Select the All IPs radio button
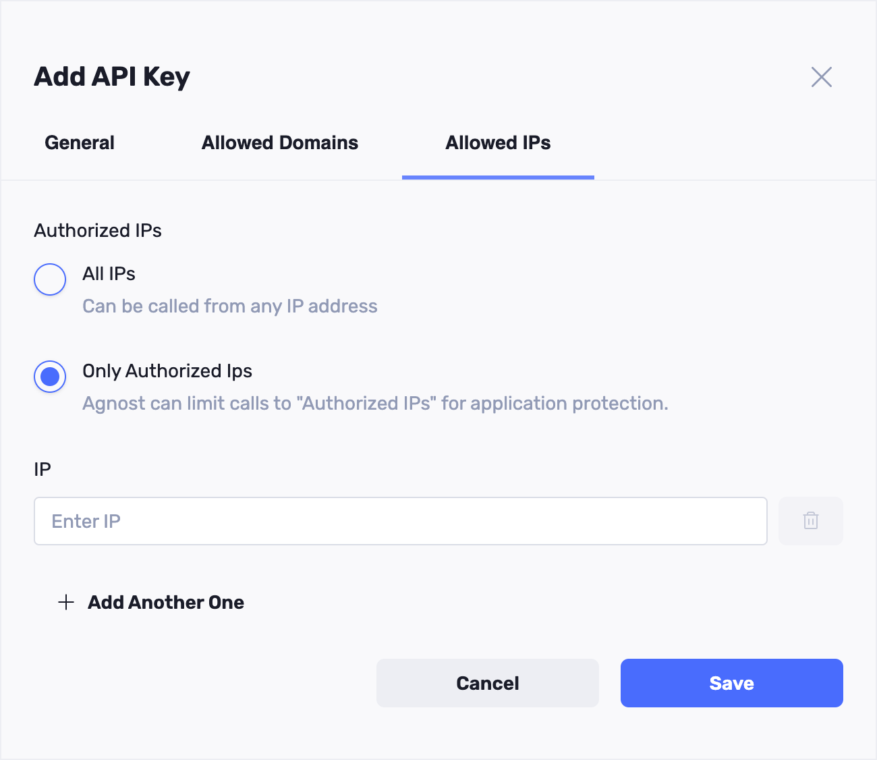The image size is (877, 760). (50, 279)
